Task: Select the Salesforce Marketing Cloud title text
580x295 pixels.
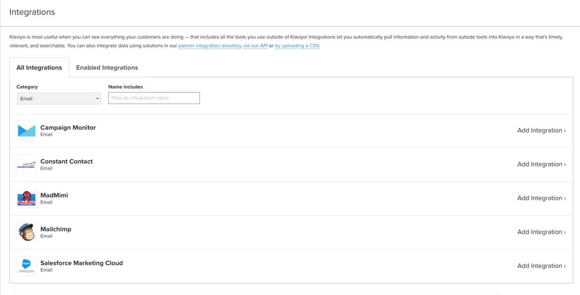Action: point(82,263)
